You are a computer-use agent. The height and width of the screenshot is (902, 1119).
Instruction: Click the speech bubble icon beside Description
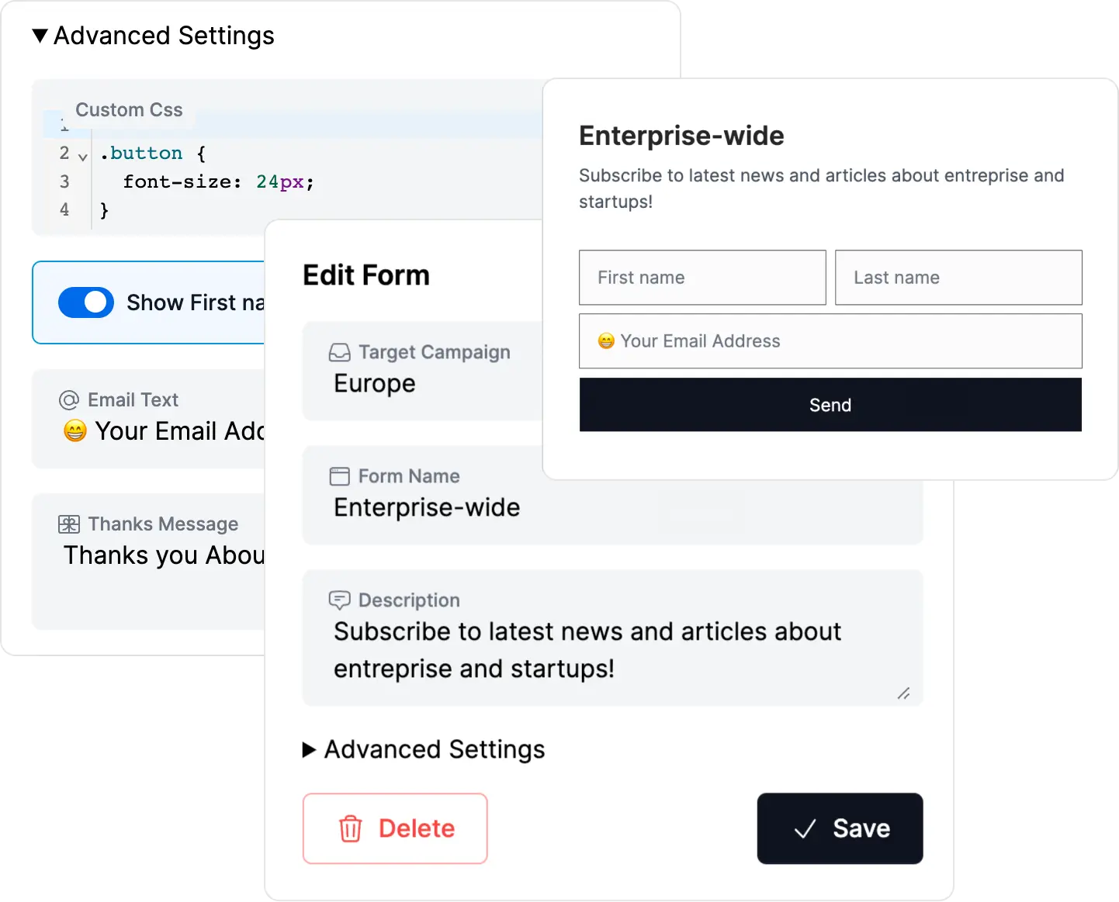tap(340, 600)
